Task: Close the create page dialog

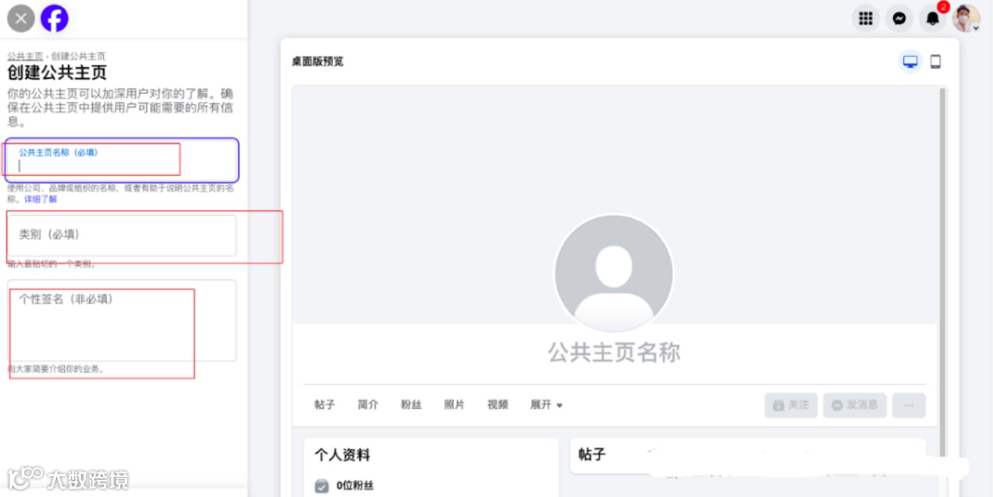Action: pyautogui.click(x=21, y=18)
